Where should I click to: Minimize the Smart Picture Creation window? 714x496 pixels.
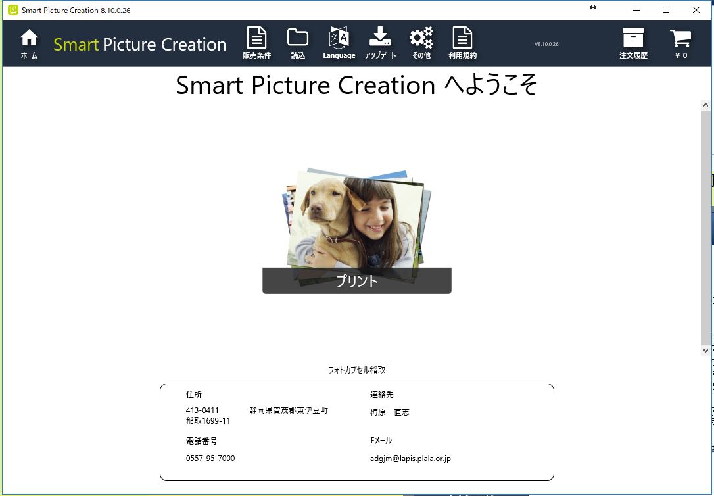636,10
